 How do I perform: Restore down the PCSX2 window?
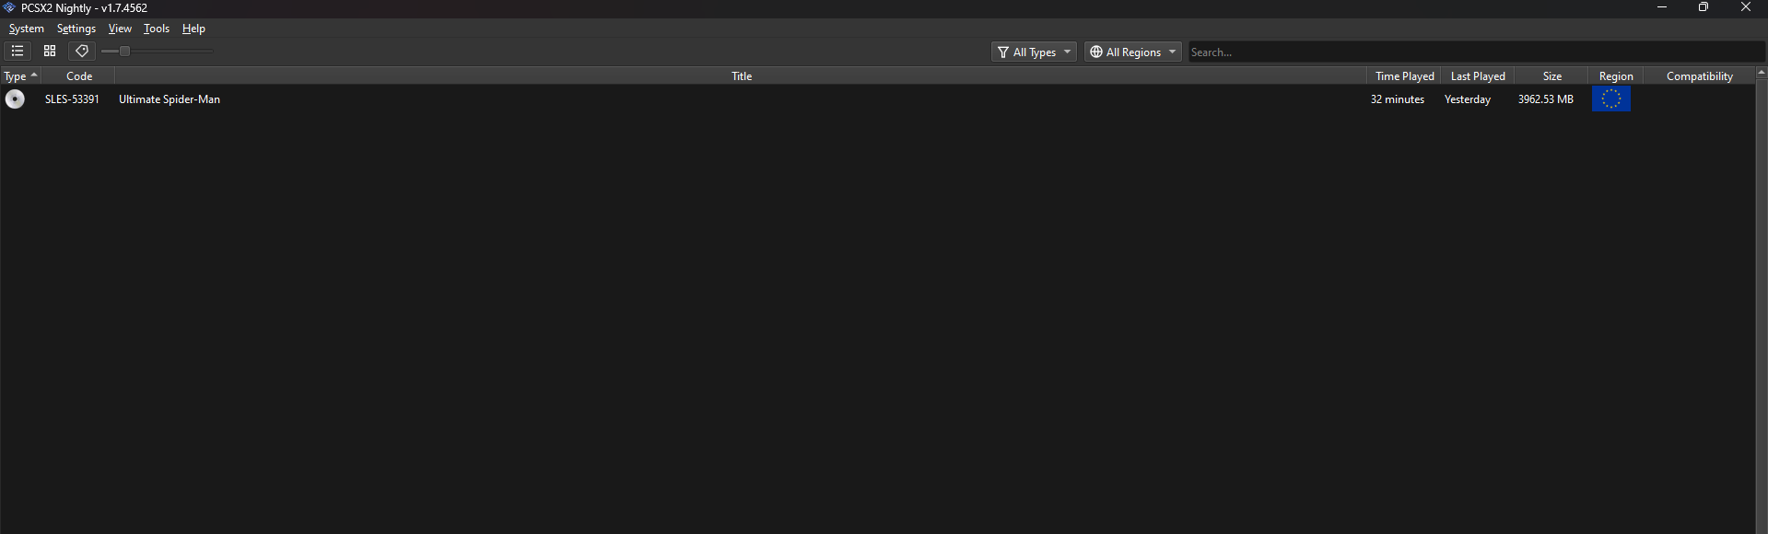[1704, 7]
